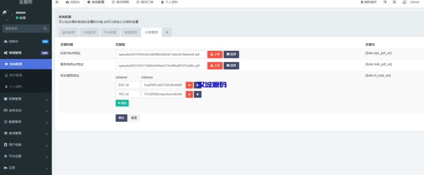Click the move handle on TRC-20 row

coord(198,95)
